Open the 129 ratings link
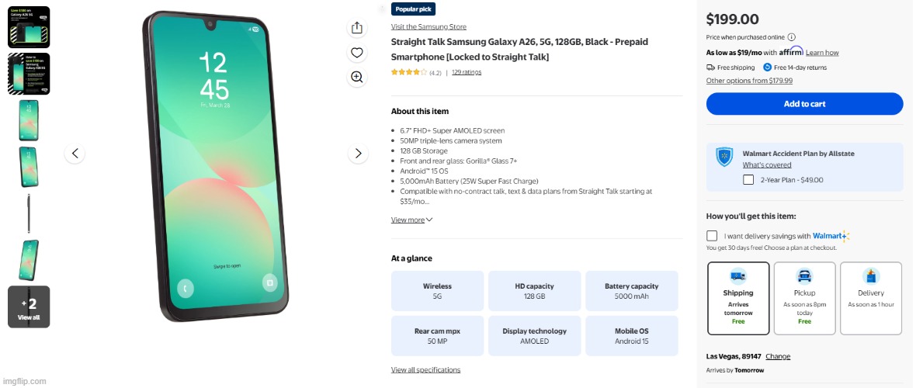 (467, 72)
